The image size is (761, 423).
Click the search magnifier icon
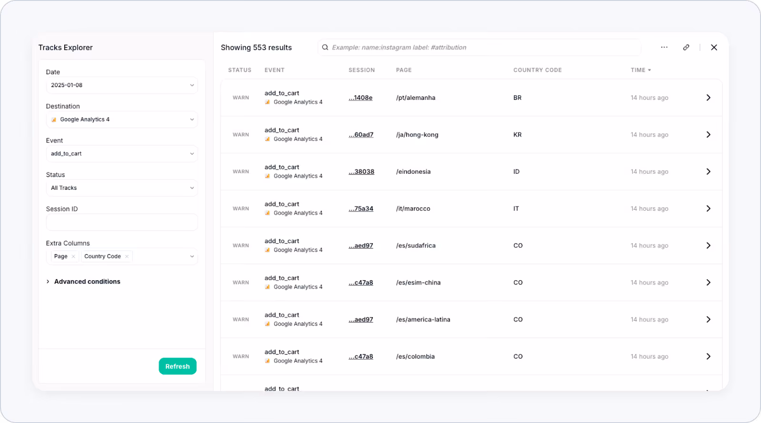(x=325, y=47)
